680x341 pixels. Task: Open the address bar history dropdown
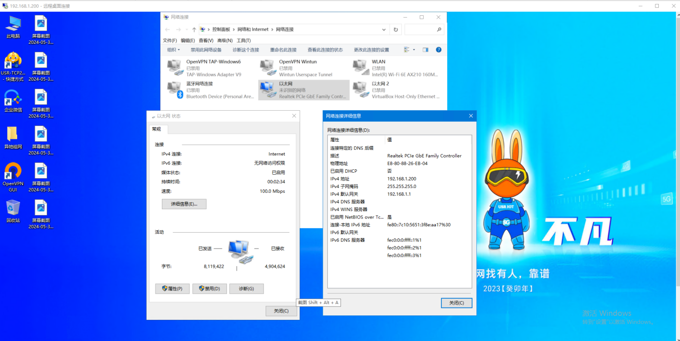pos(384,30)
